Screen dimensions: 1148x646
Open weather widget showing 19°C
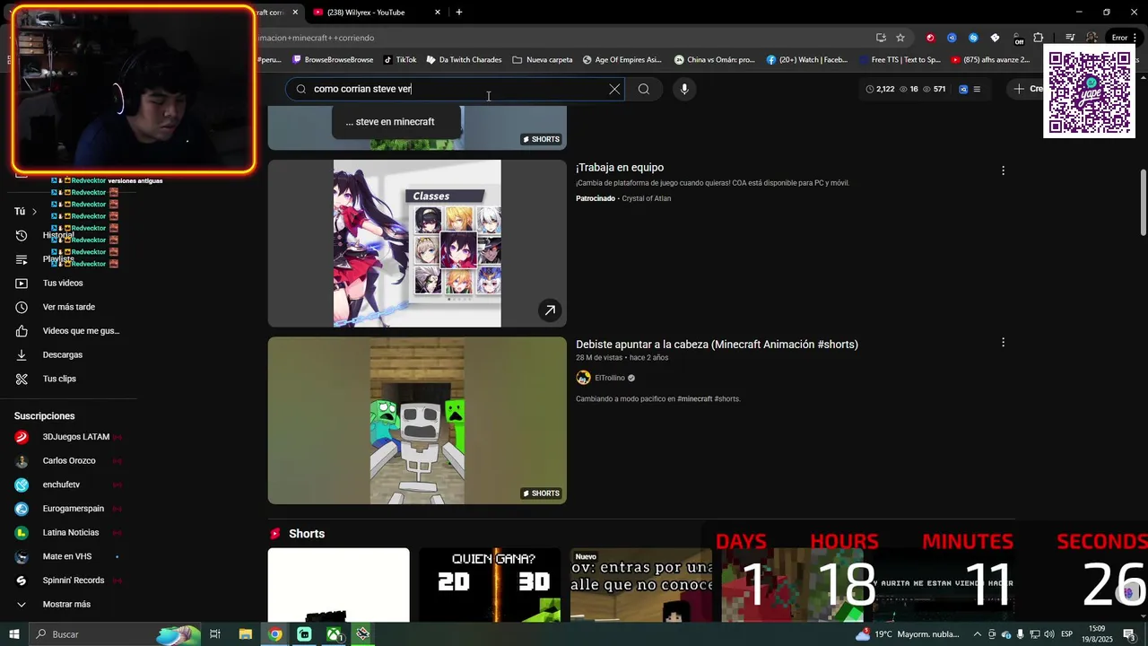[908, 634]
